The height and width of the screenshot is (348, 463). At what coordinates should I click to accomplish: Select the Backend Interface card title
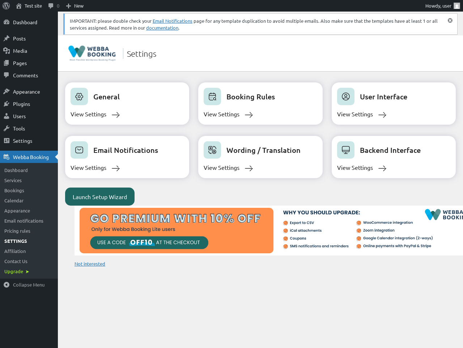(x=390, y=150)
